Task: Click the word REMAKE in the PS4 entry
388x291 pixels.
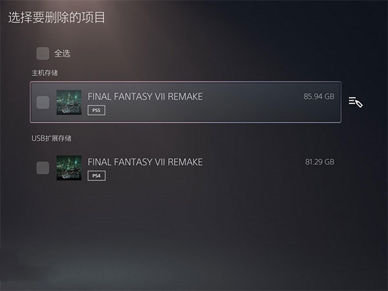Action: tap(185, 162)
